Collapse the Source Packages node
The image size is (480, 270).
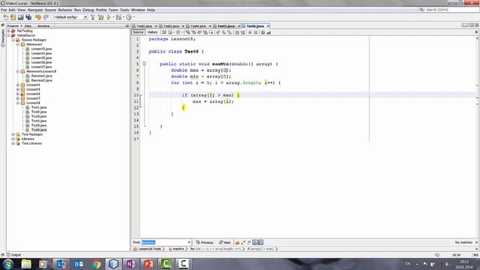(13, 40)
